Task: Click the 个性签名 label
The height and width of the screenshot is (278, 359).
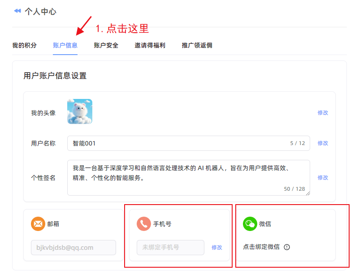Action: [43, 178]
